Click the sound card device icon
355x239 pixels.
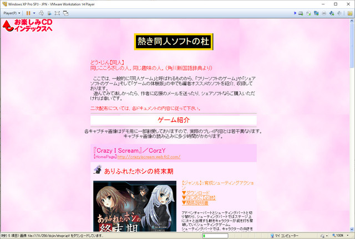[x=332, y=13]
